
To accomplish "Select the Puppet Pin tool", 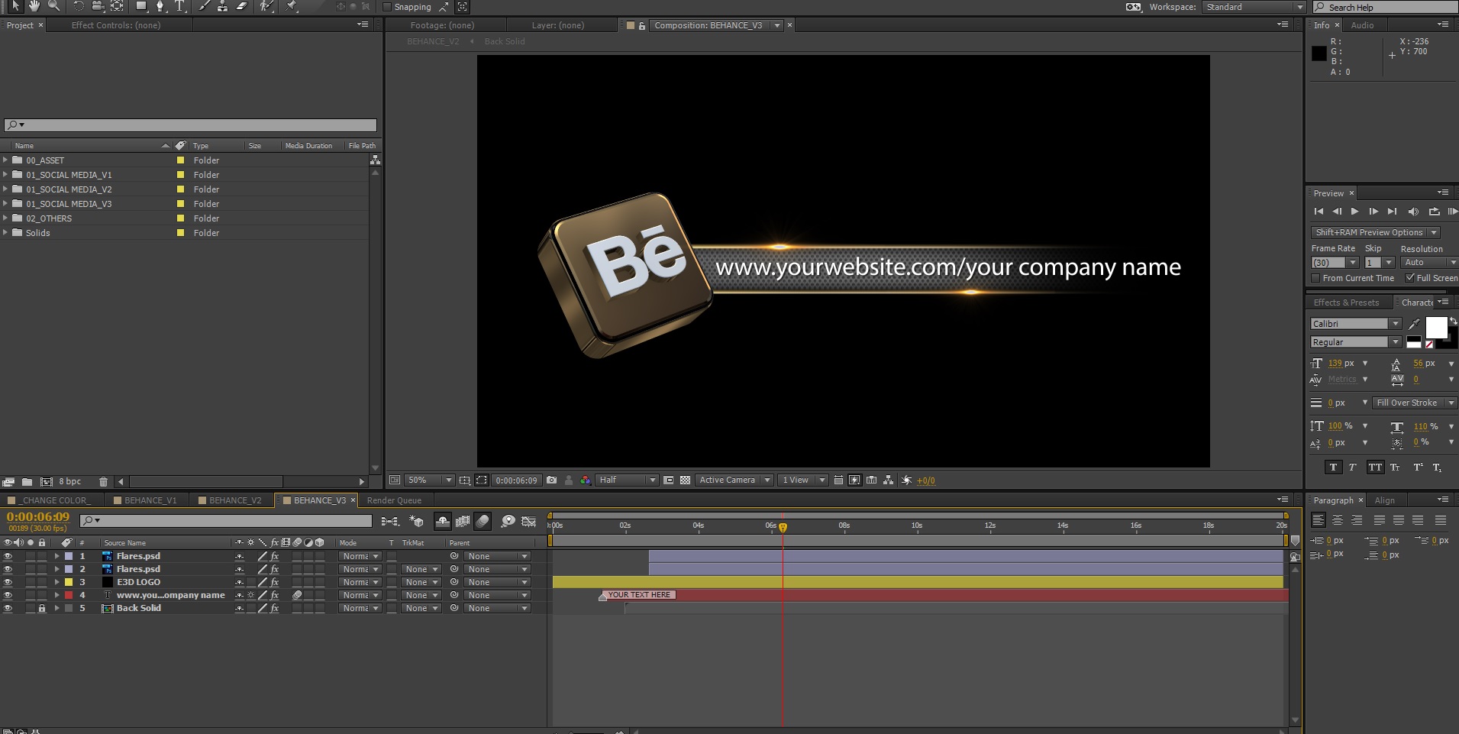I will (292, 6).
